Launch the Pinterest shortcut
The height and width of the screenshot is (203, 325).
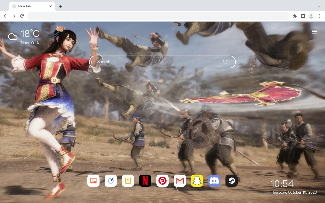pyautogui.click(x=162, y=181)
